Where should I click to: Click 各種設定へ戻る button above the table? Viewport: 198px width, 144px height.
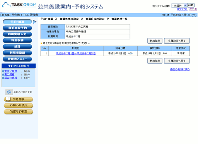coord(177,41)
